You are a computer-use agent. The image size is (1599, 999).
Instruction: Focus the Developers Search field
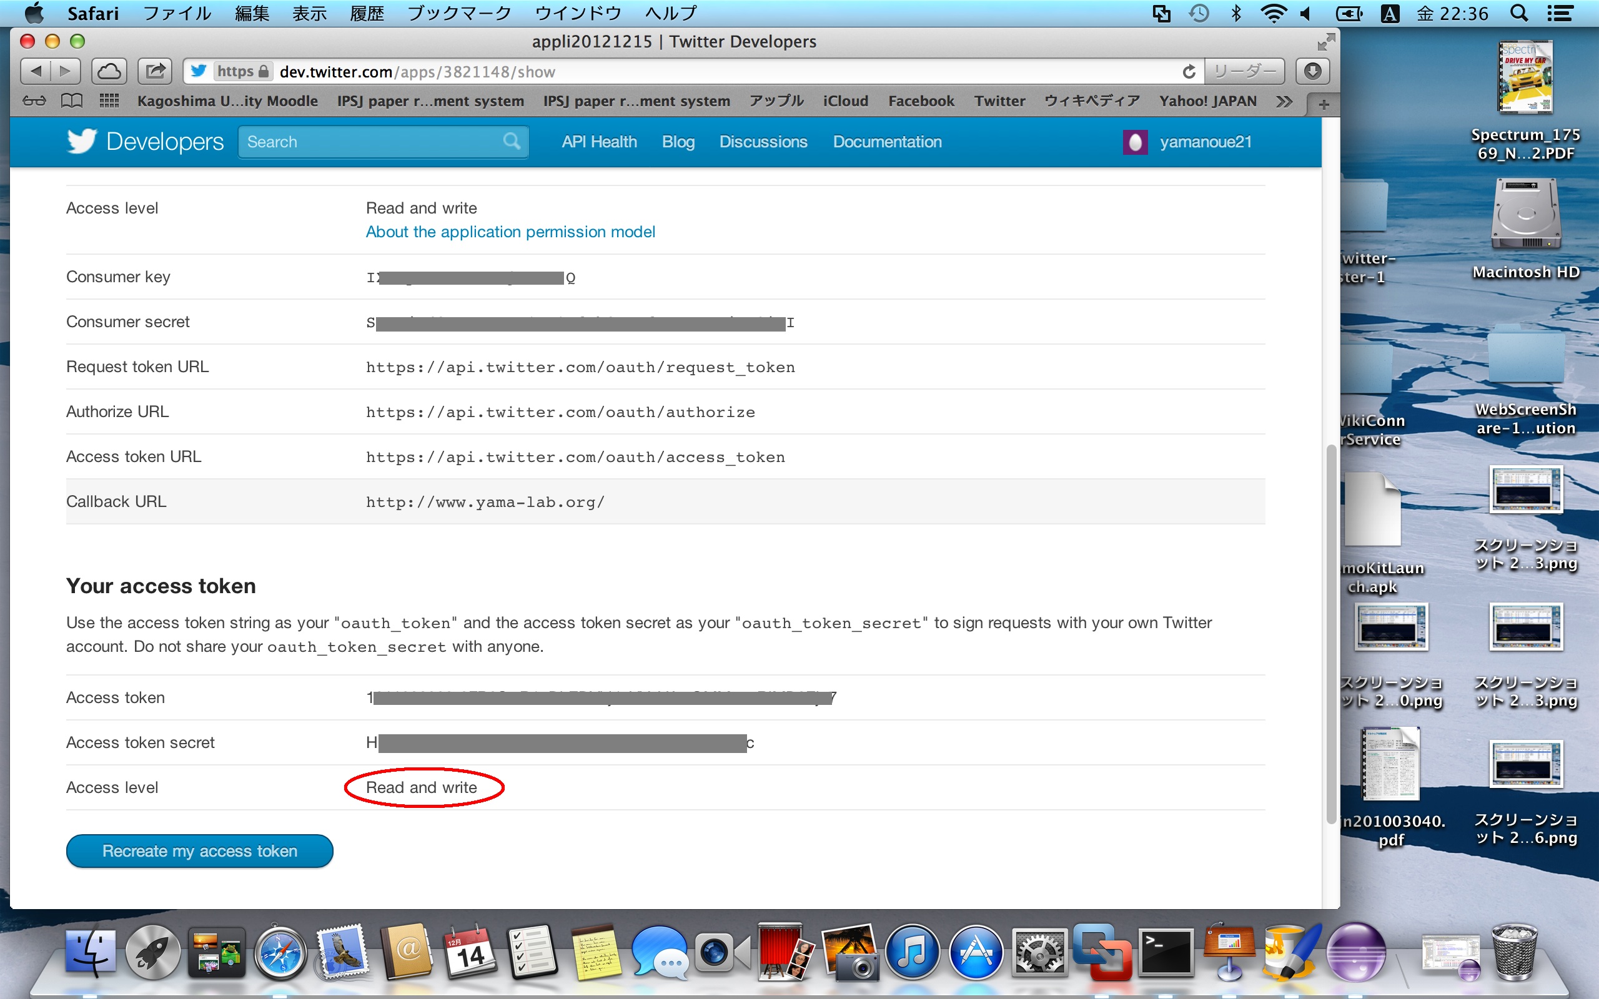[x=370, y=141]
